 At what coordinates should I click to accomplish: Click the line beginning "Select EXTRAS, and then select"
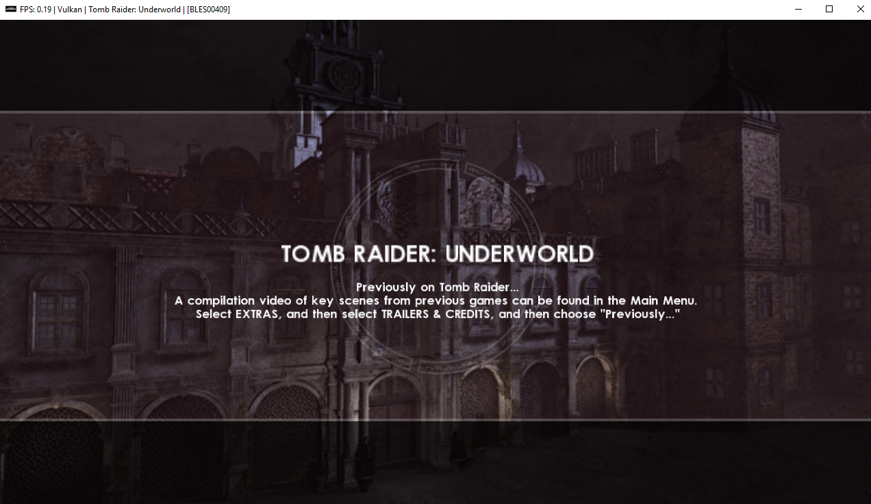tap(437, 314)
